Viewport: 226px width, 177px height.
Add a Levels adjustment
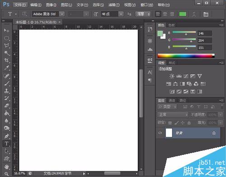(179, 76)
